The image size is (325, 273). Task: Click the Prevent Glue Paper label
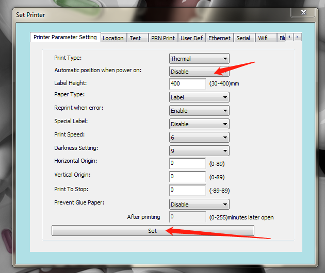coord(79,202)
